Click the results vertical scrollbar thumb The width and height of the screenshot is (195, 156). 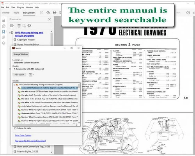click(x=79, y=86)
